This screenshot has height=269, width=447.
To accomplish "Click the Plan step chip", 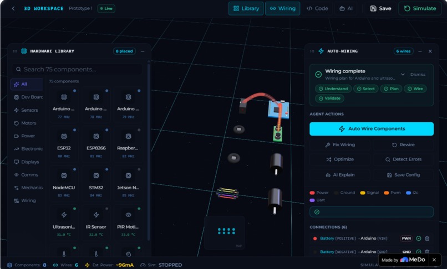I will (x=391, y=89).
